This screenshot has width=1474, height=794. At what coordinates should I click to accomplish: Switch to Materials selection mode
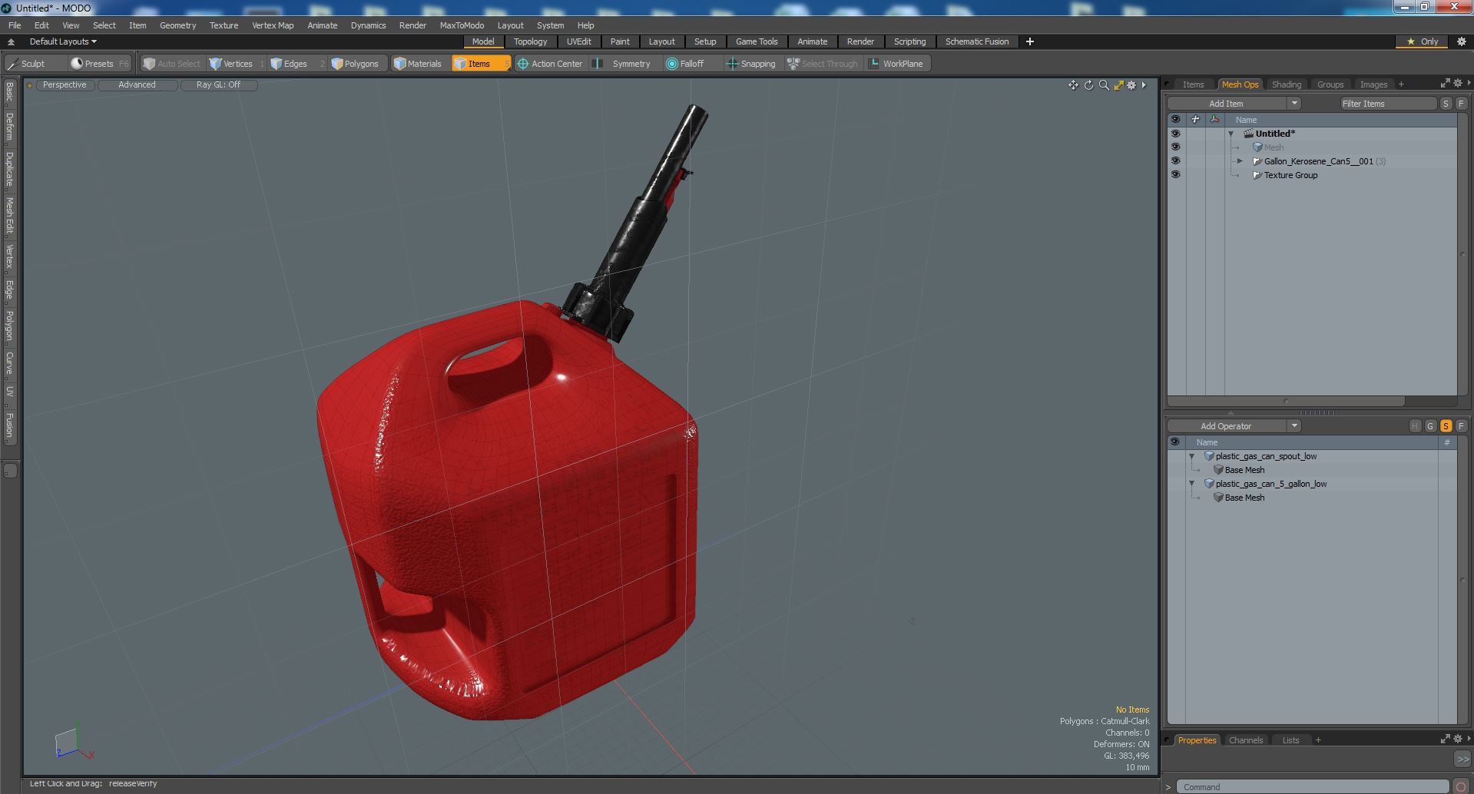click(418, 64)
